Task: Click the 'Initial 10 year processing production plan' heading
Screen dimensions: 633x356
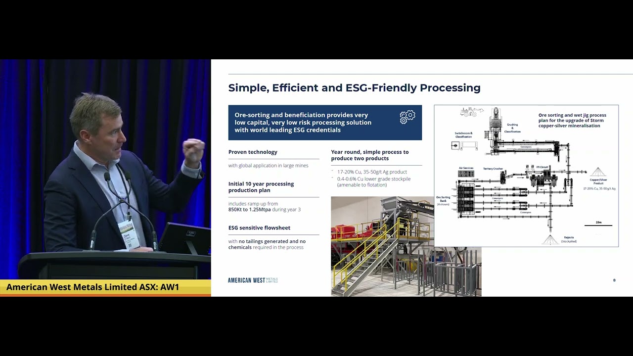Action: click(261, 187)
